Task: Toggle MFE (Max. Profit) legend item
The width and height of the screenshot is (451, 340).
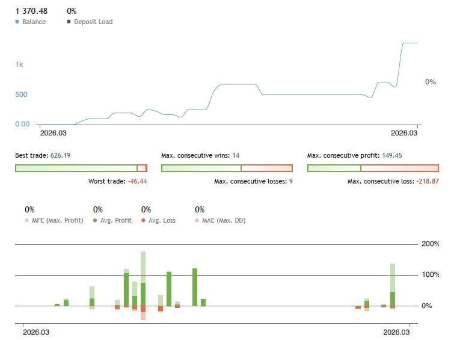Action: pyautogui.click(x=54, y=220)
